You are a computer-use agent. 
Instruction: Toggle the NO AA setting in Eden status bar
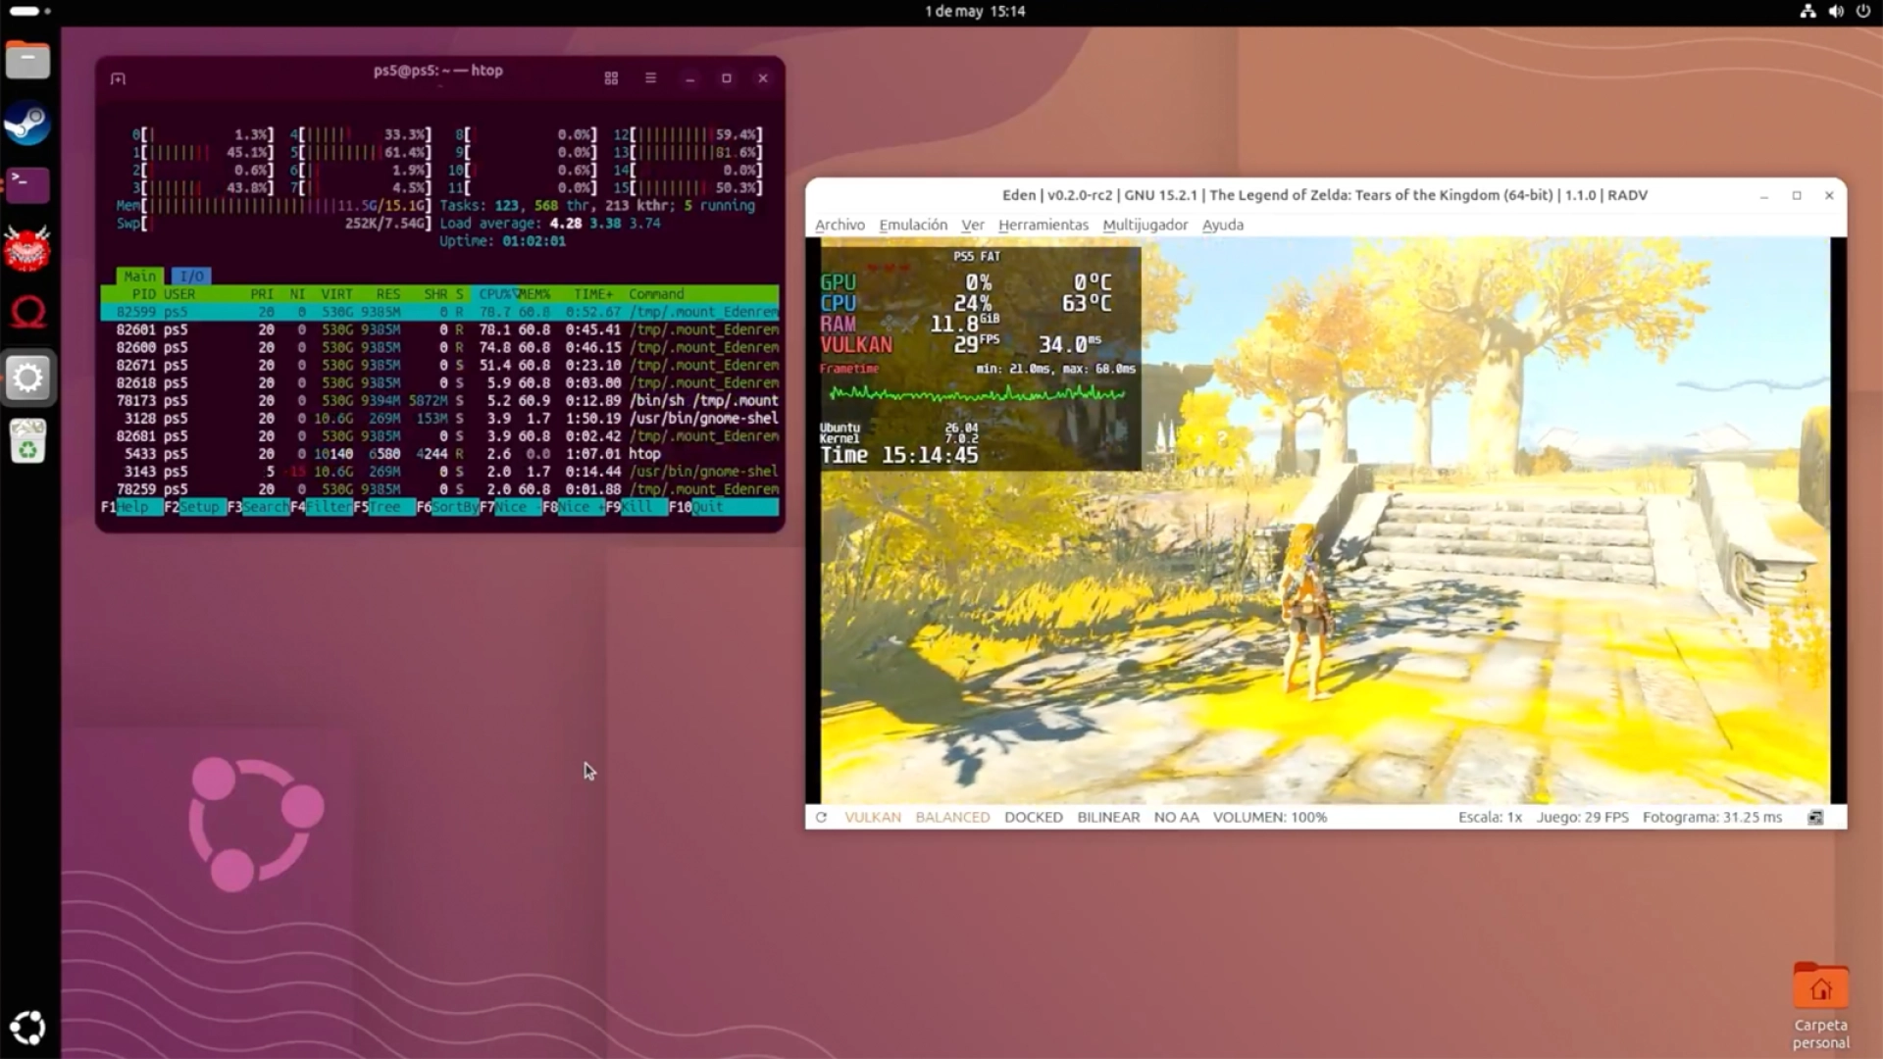[1177, 818]
